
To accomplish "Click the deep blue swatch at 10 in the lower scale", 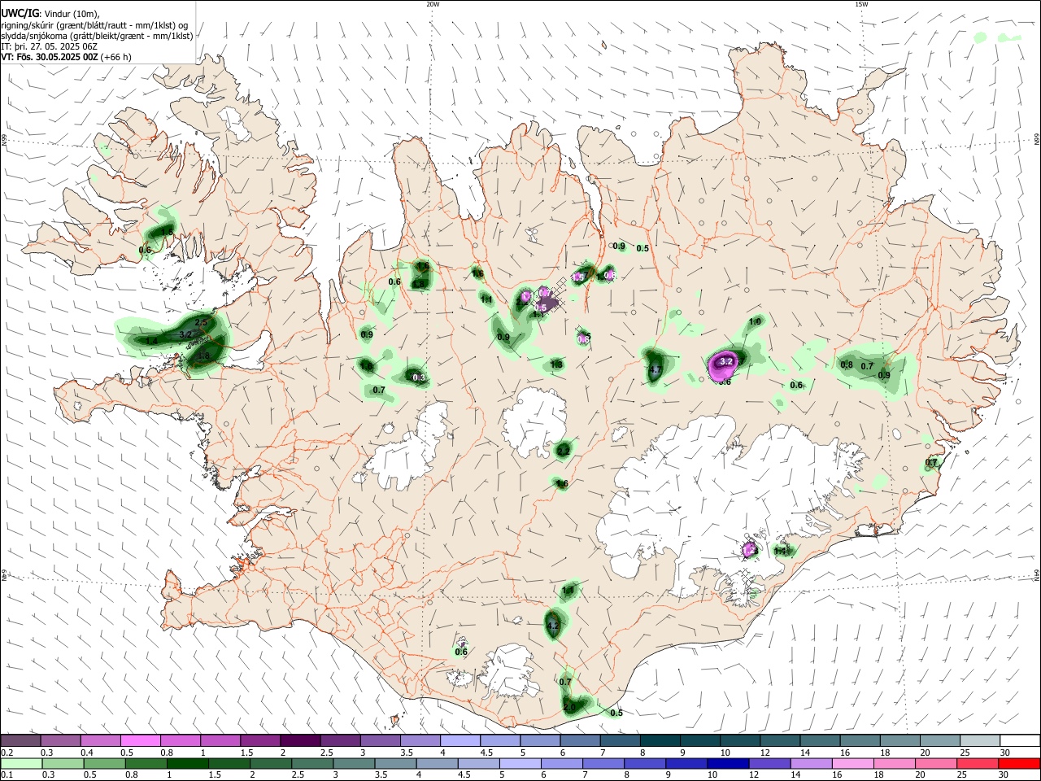I will click(x=727, y=763).
